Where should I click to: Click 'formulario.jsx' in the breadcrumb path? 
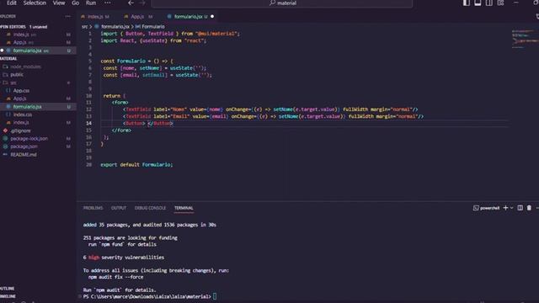[x=115, y=26]
